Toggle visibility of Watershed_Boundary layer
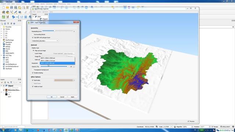235x132 pixels. [4, 90]
